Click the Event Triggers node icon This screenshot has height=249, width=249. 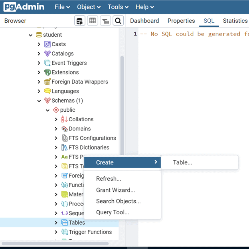pos(47,63)
